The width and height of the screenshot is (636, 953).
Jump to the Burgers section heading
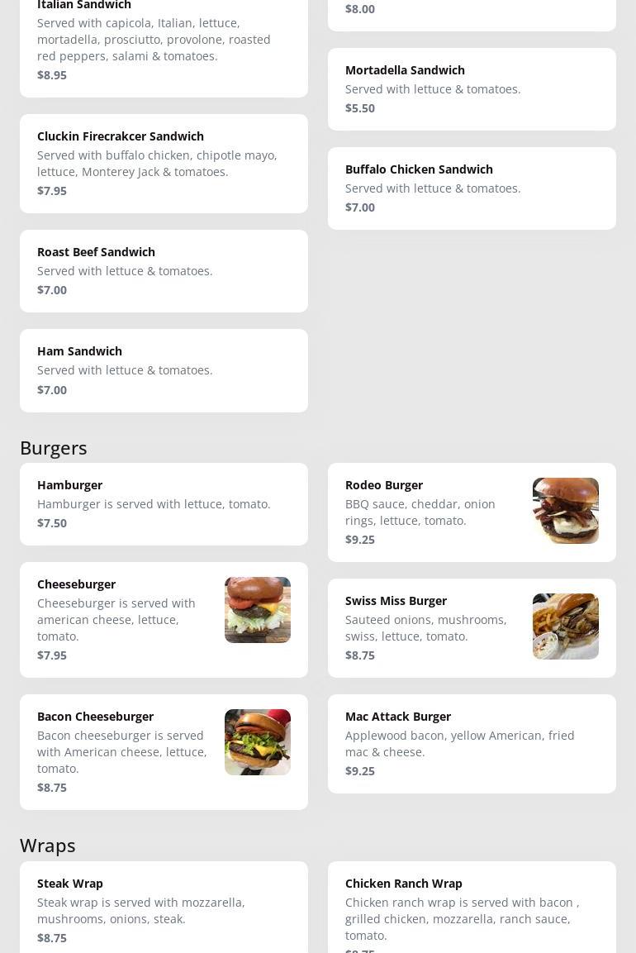coord(54,448)
